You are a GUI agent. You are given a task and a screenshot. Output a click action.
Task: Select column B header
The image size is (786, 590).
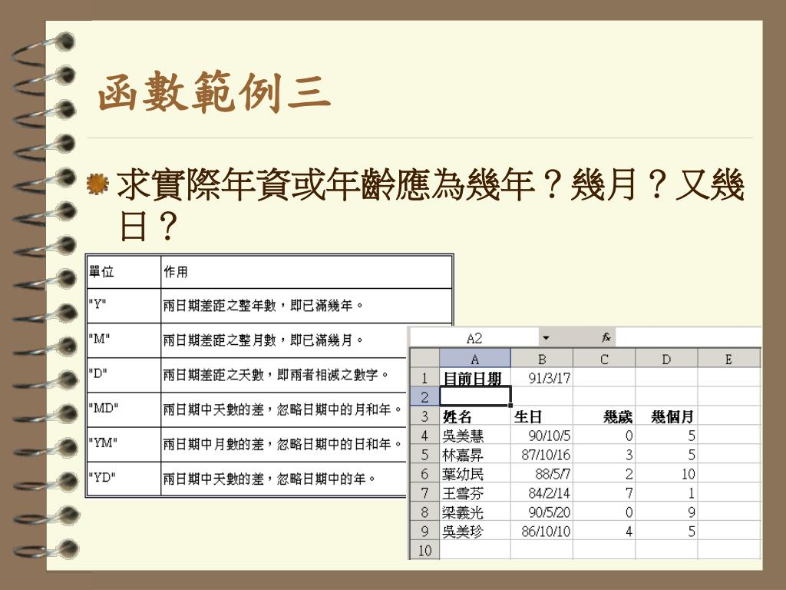542,360
